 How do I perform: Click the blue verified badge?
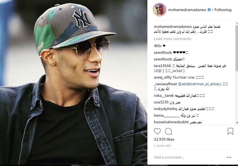click(x=209, y=10)
